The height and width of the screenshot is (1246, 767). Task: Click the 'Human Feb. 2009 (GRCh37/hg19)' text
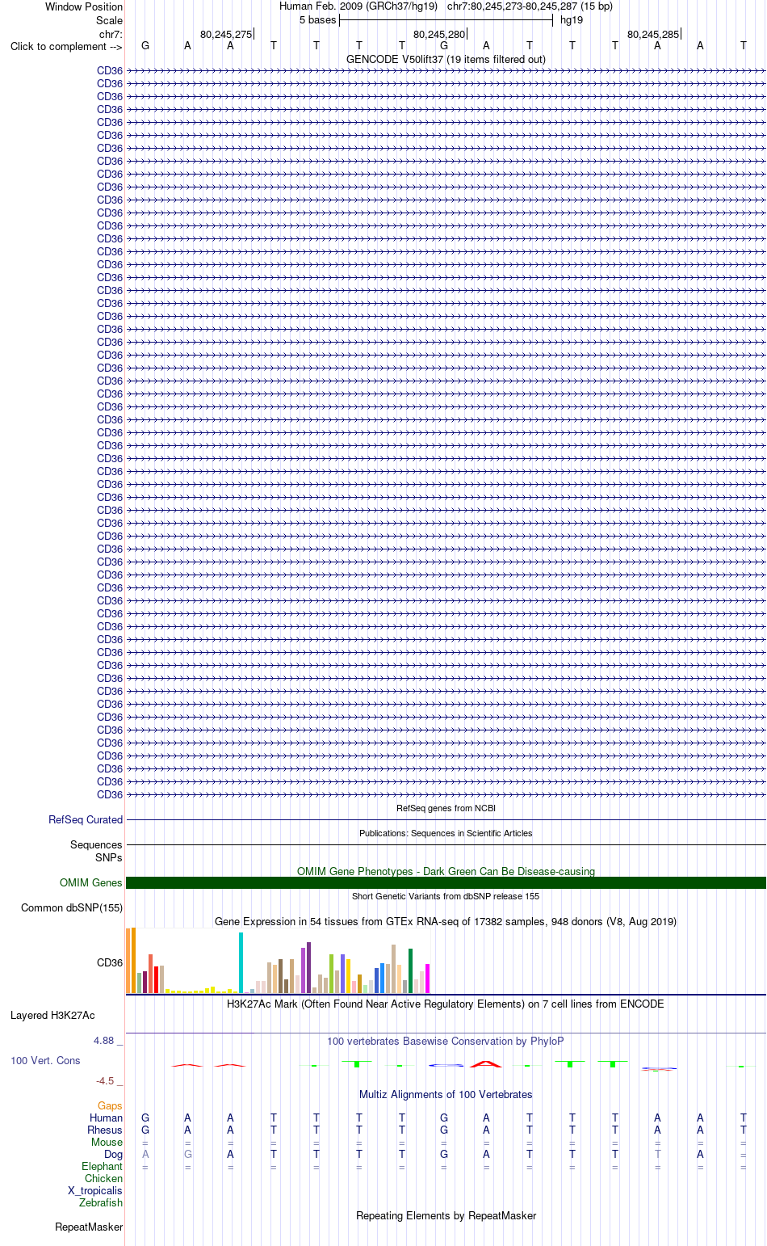click(x=358, y=6)
